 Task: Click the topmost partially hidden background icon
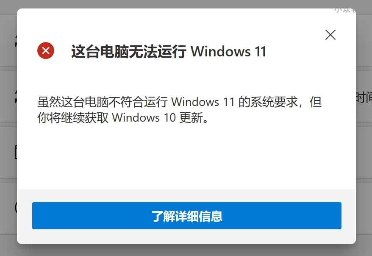click(16, 40)
